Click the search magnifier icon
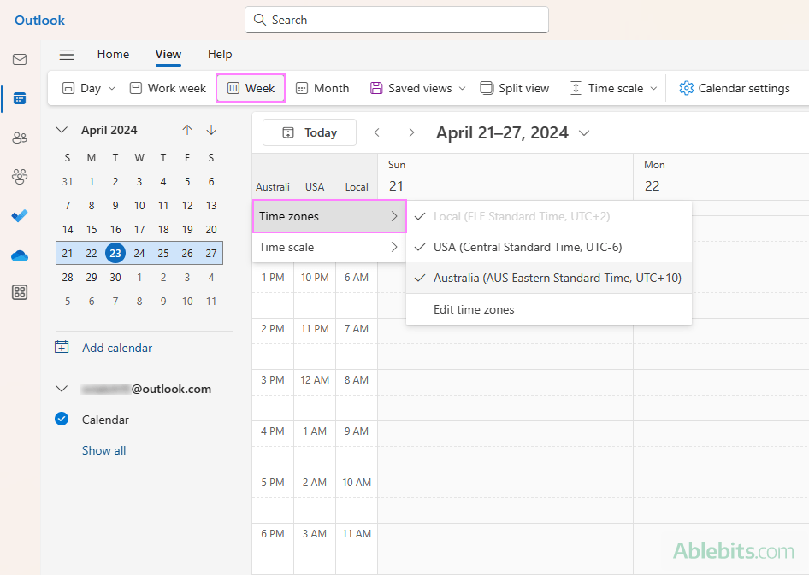Viewport: 809px width, 575px height. pyautogui.click(x=260, y=20)
